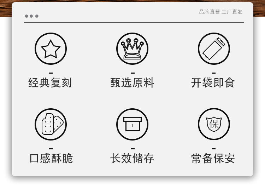This screenshot has width=265, height=189.
Task: Select the 经典复刻 label
Action: pos(50,83)
